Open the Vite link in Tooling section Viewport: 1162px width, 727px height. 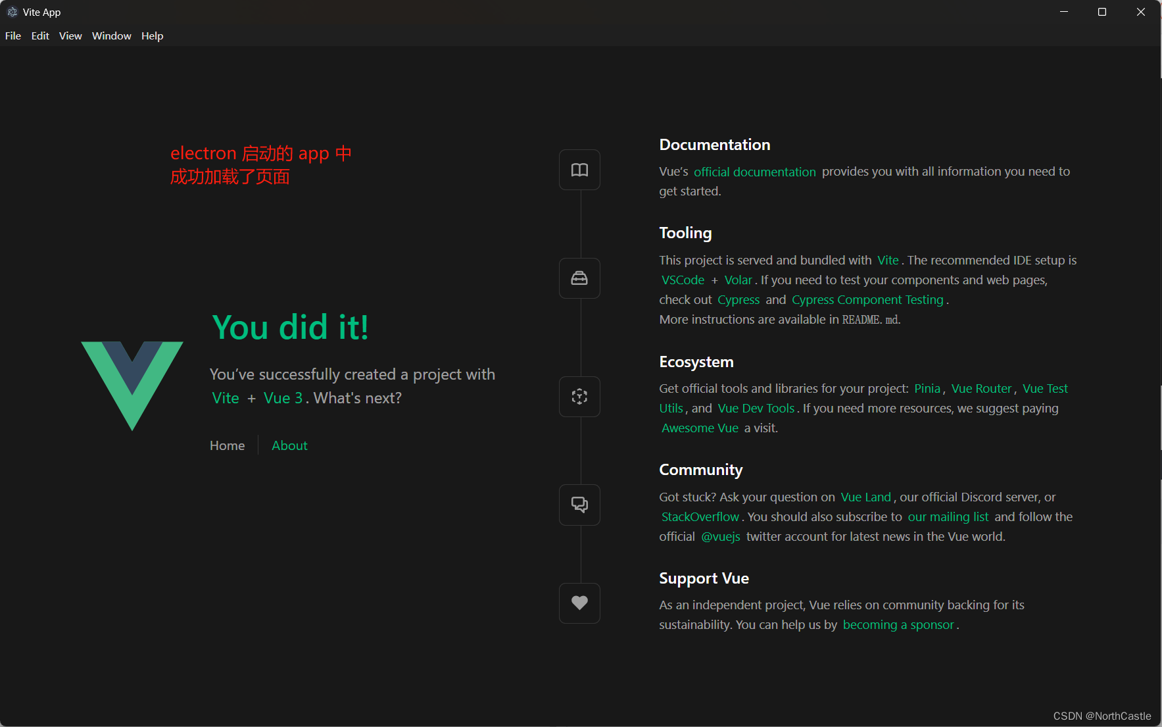(x=888, y=261)
